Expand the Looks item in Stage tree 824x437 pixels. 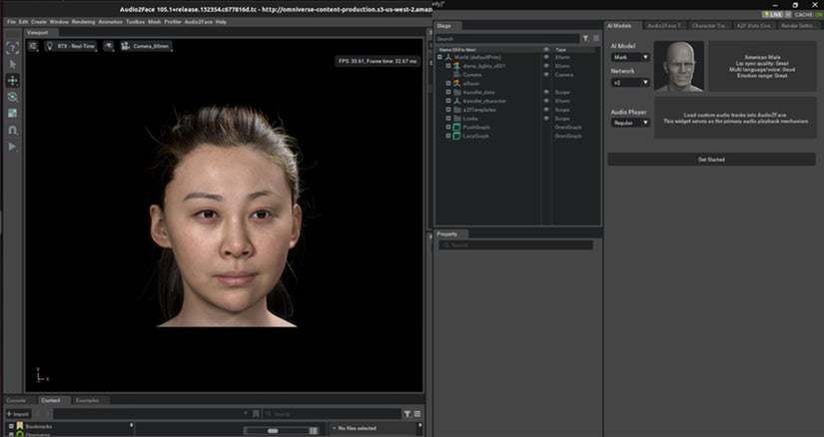448,118
